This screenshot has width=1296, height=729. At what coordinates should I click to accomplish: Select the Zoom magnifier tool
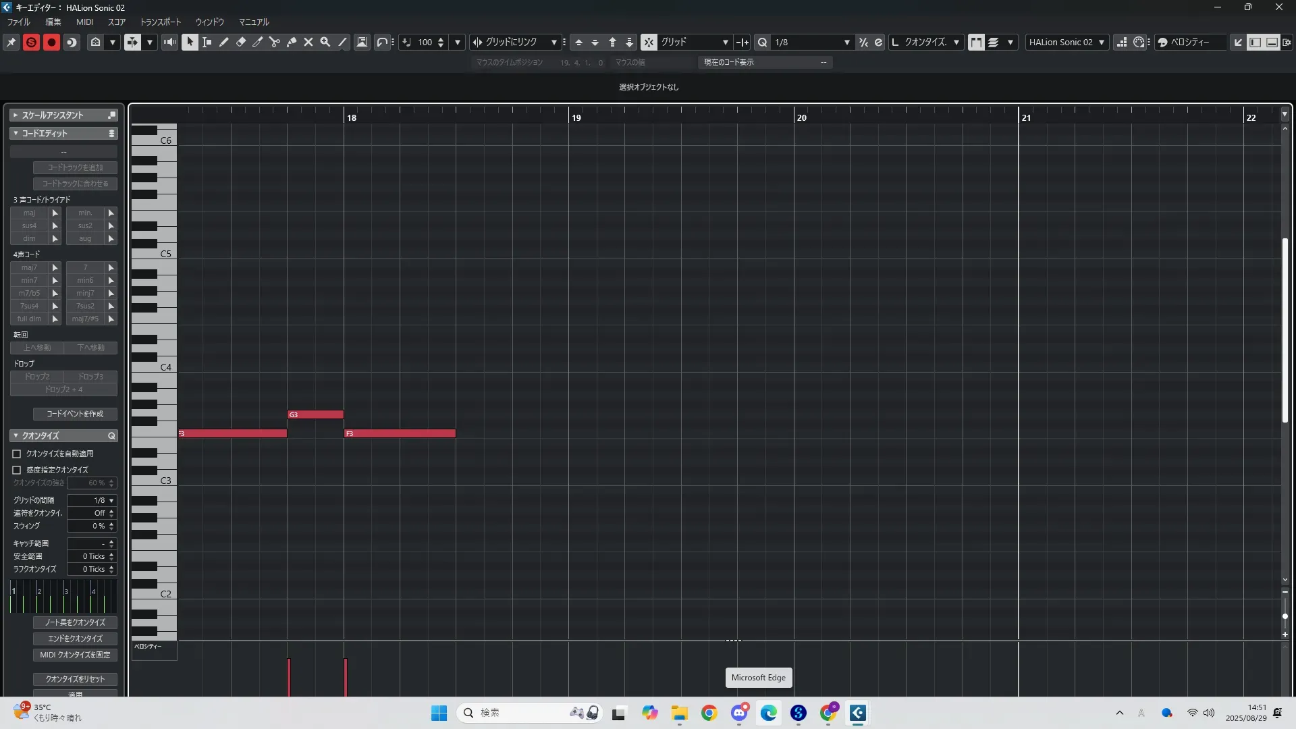pos(325,42)
